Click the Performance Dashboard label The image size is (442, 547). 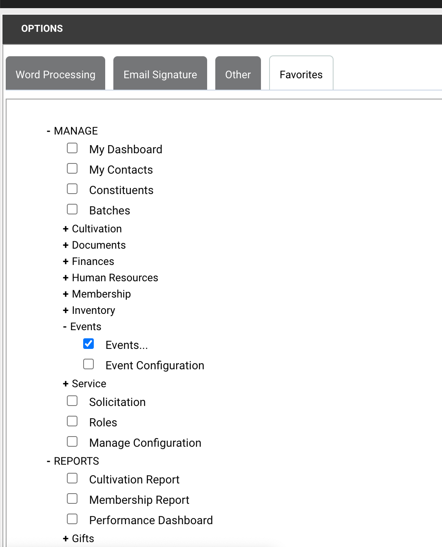click(x=151, y=521)
